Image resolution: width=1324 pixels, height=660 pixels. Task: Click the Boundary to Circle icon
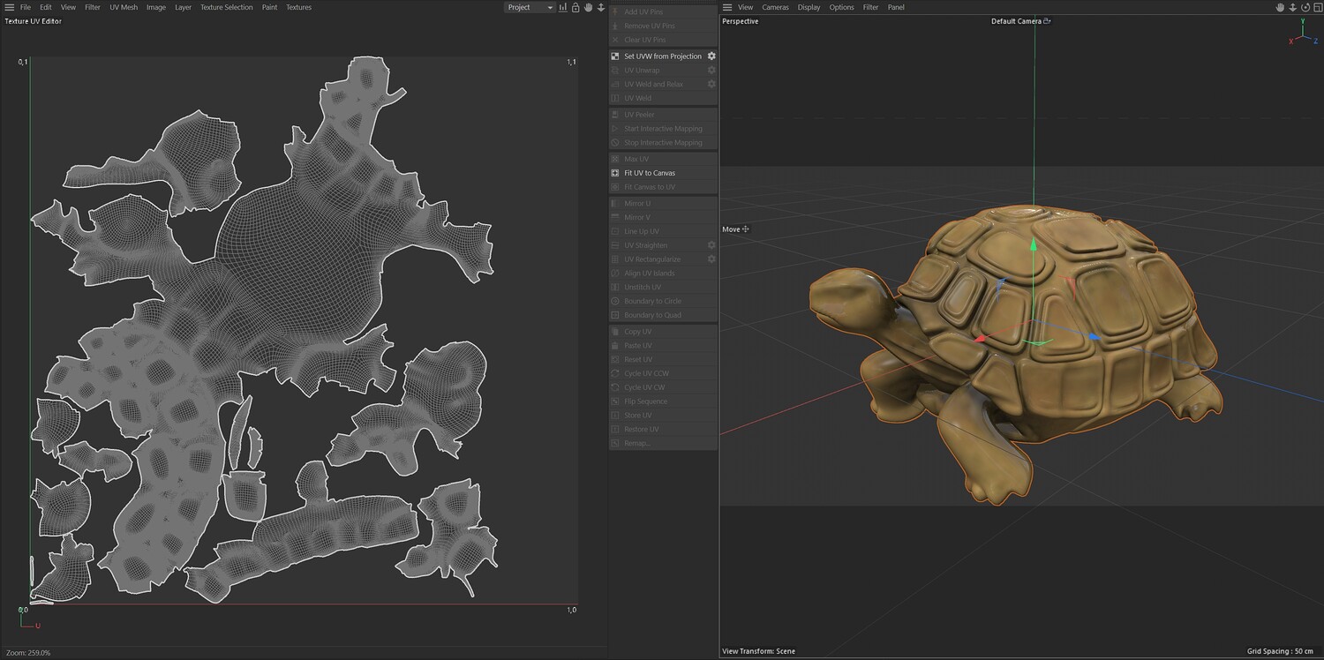615,301
